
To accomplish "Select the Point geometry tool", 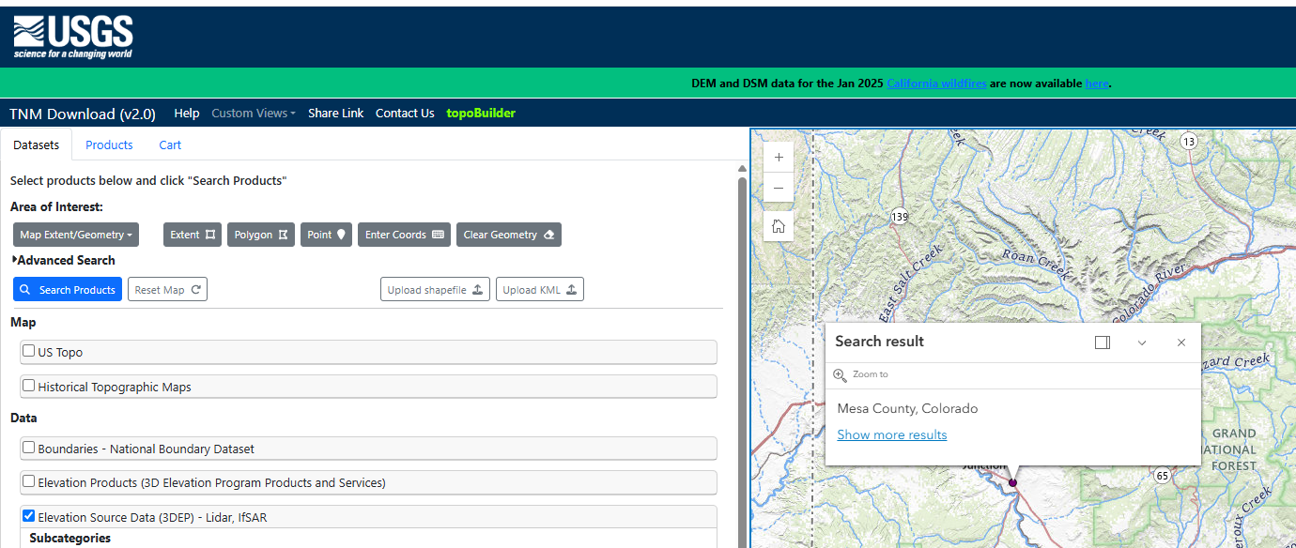I will [327, 235].
